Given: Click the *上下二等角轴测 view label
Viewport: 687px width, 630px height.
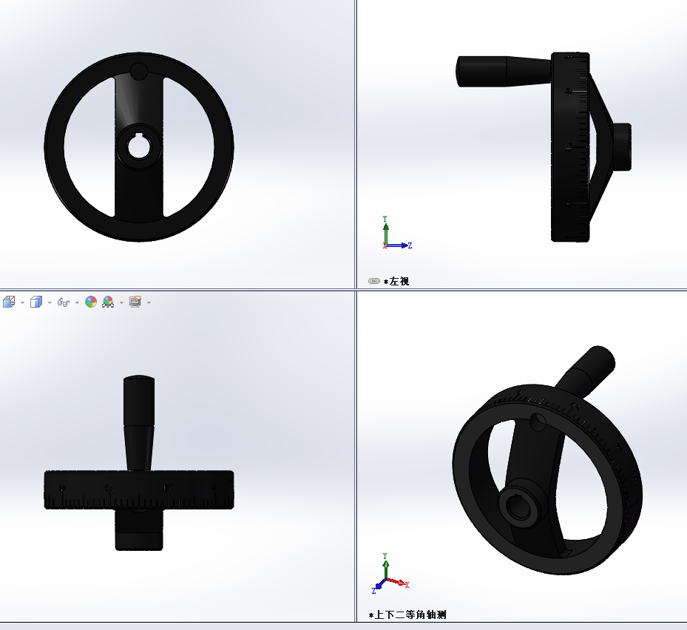Looking at the screenshot, I should point(407,614).
